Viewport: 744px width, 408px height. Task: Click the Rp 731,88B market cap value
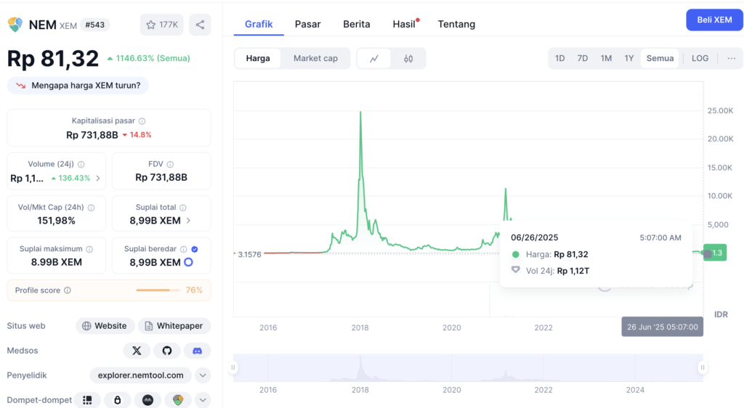[x=92, y=135]
